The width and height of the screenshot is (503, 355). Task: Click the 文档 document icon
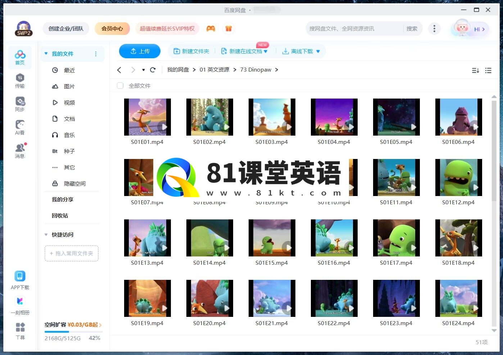pyautogui.click(x=55, y=119)
